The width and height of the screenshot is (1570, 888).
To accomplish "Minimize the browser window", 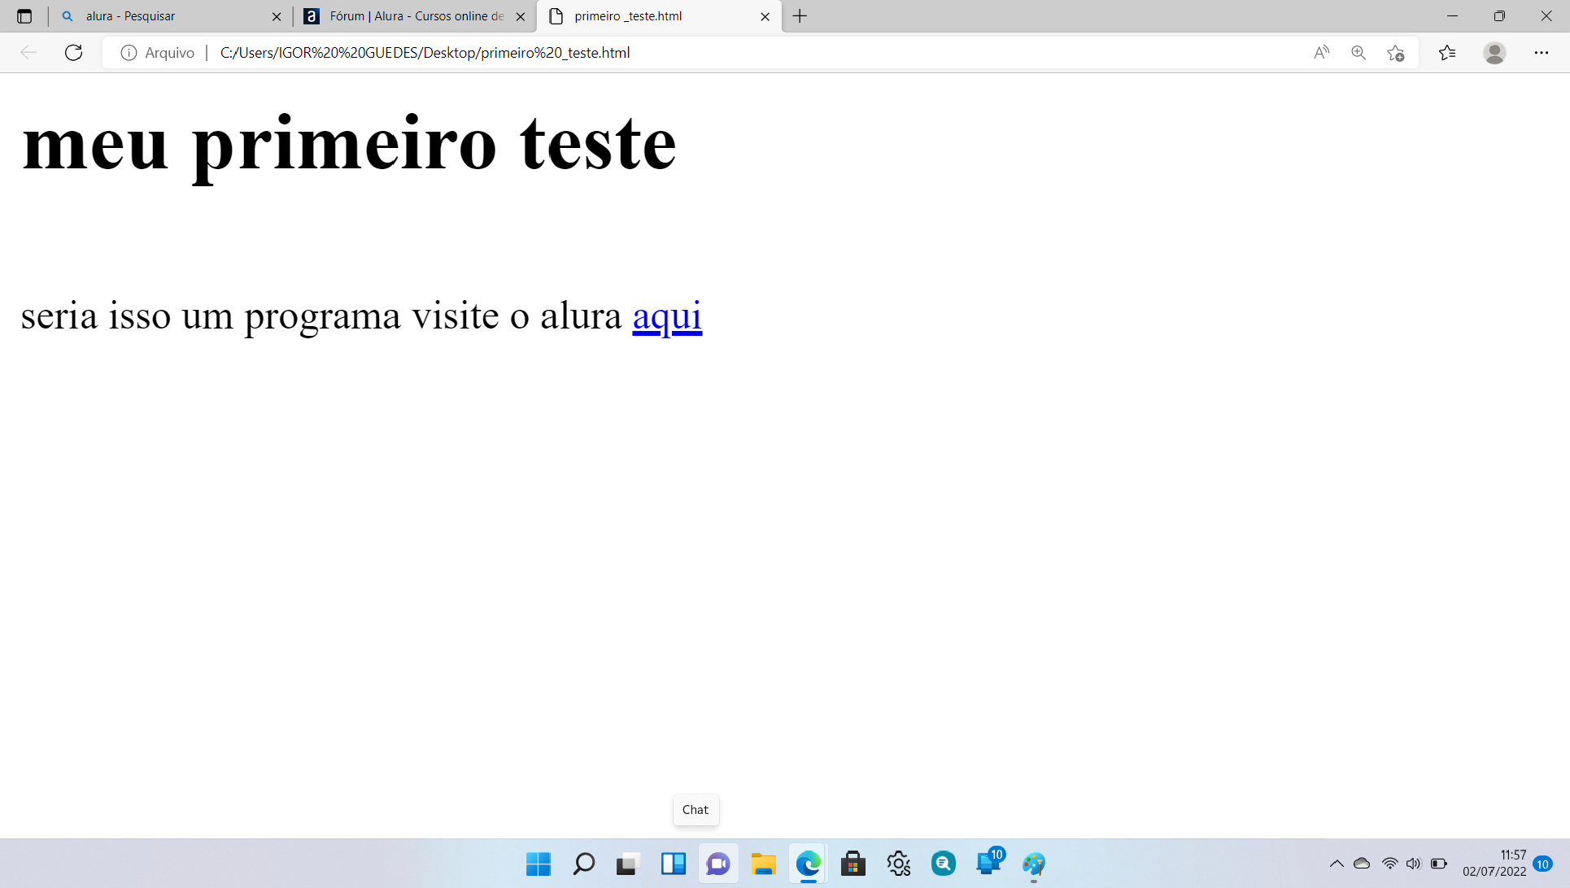I will coord(1452,16).
